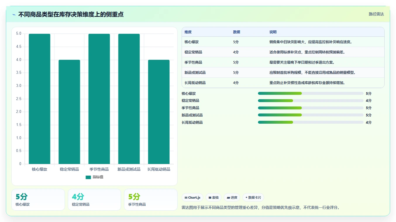Click the 核心爆款 progress bar
The height and width of the screenshot is (222, 396).
311,93
